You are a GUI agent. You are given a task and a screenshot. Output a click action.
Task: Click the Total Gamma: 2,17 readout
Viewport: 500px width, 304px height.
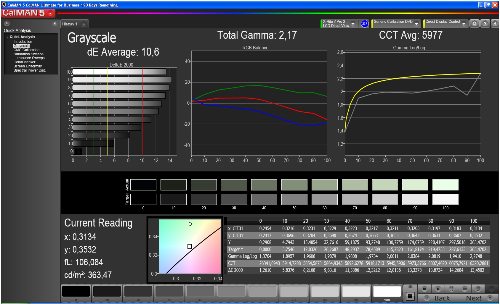[x=257, y=35]
